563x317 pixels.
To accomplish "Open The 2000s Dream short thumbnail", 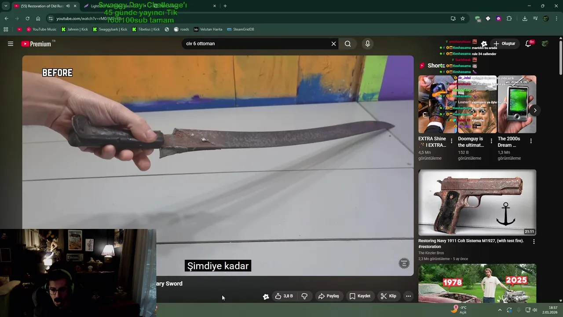I will pyautogui.click(x=517, y=104).
